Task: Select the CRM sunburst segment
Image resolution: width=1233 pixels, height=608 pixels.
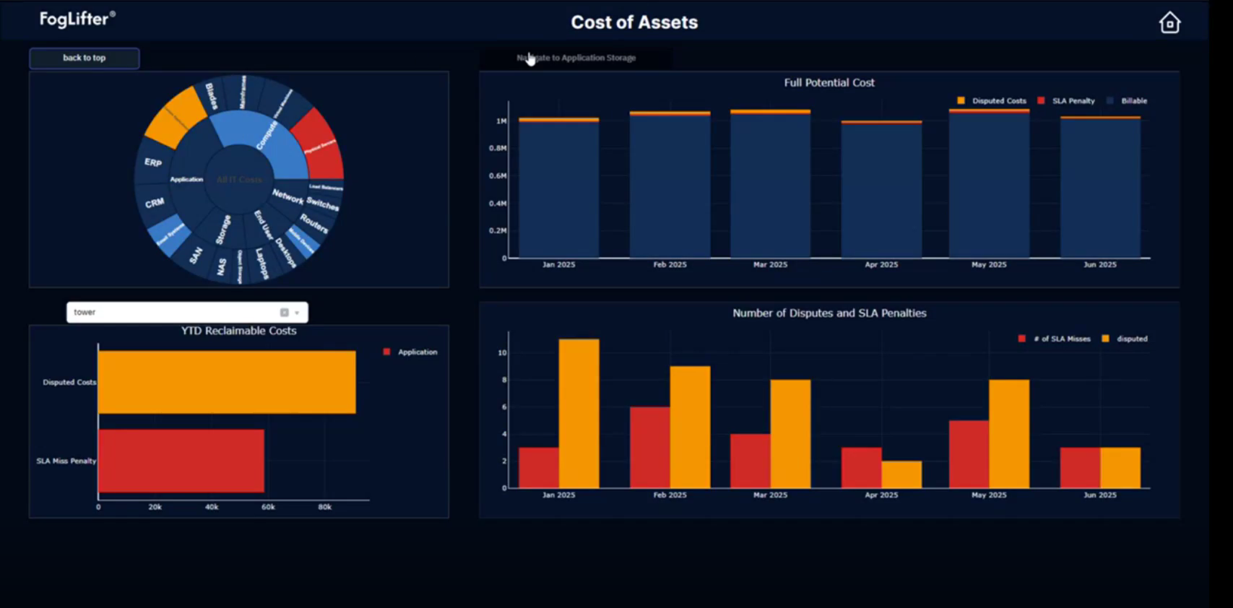Action: pos(155,204)
